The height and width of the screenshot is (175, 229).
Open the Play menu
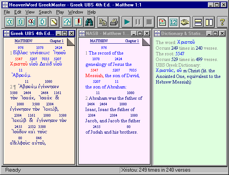60,12
